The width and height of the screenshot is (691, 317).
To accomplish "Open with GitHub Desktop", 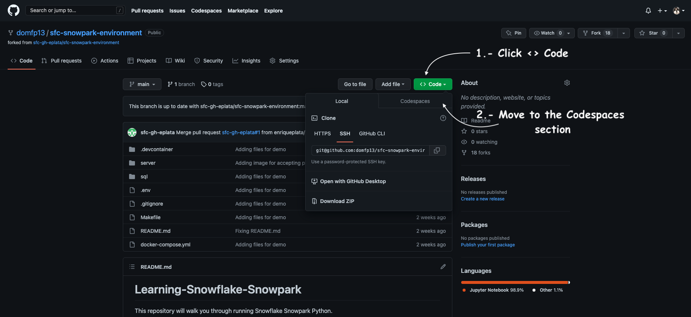I will coord(349,181).
